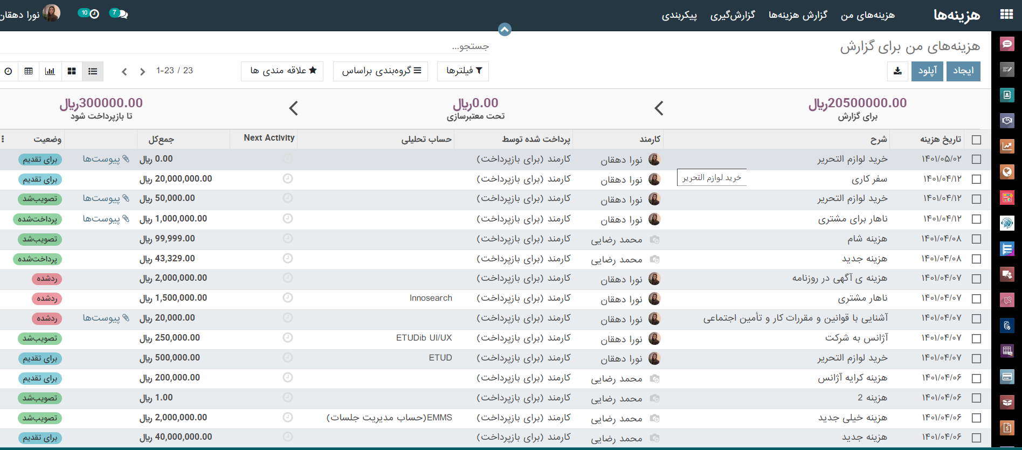The height and width of the screenshot is (450, 1022).
Task: Open the علاقه مندی ها favorites dropdown
Action: (282, 71)
